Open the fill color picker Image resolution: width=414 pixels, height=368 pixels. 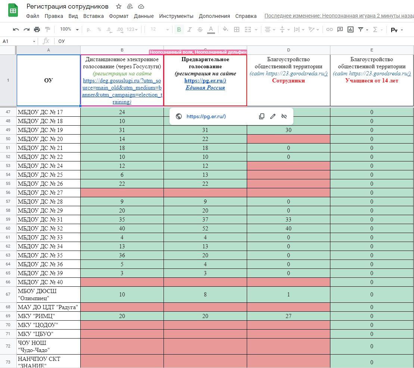point(225,29)
